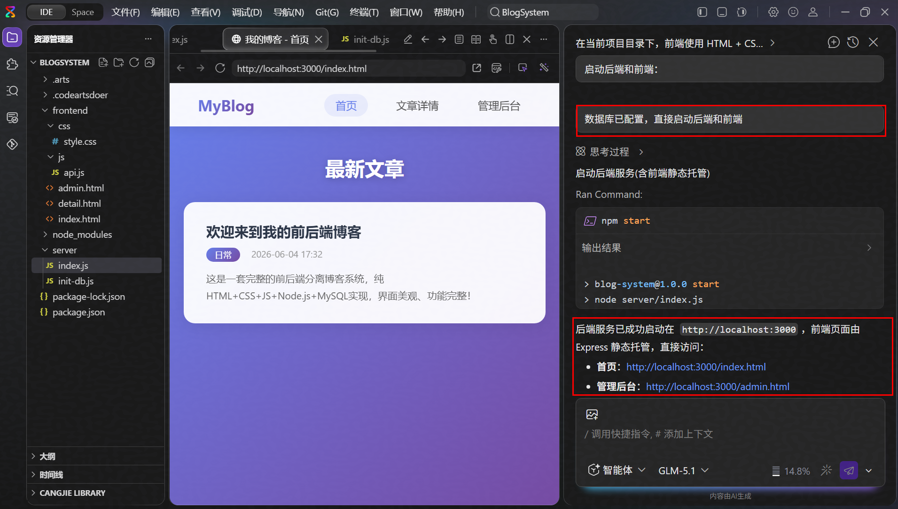
Task: Split the editor with the split icon
Action: [x=510, y=39]
